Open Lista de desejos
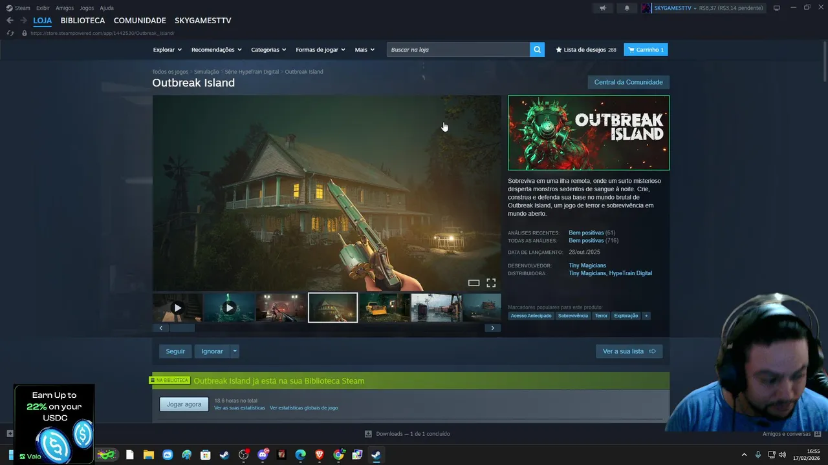Viewport: 828px width, 465px height. click(586, 50)
